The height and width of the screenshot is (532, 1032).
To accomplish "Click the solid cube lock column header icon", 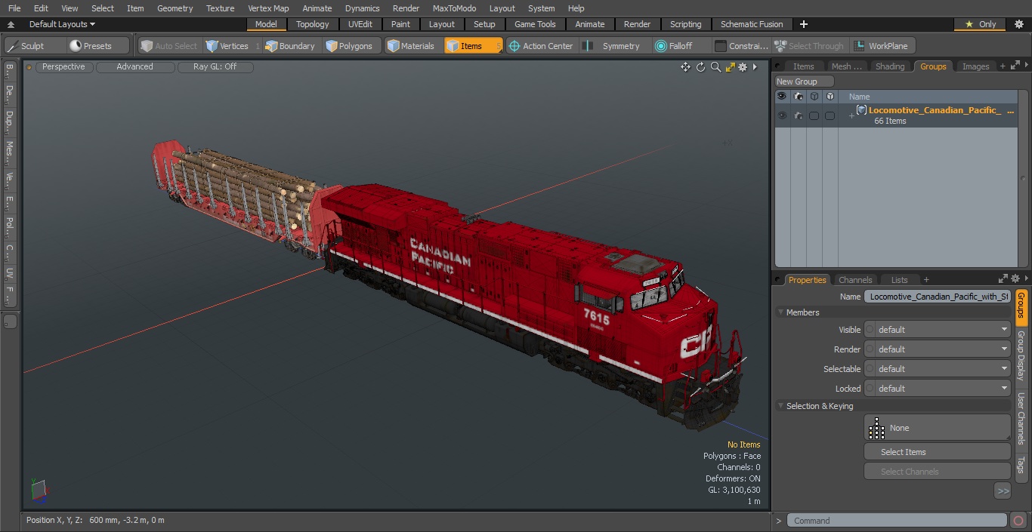I will pos(830,97).
